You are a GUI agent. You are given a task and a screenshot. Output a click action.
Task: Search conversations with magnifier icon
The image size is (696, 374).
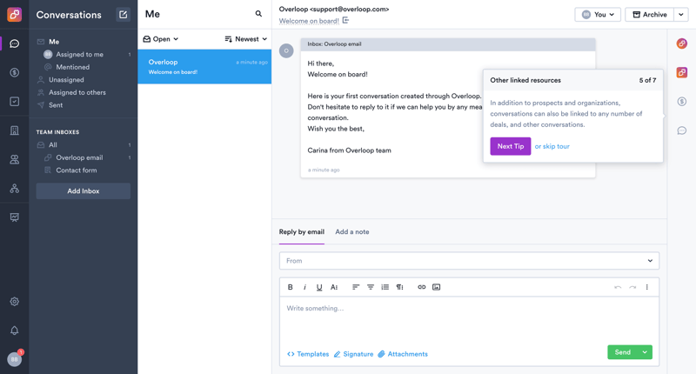coord(258,14)
